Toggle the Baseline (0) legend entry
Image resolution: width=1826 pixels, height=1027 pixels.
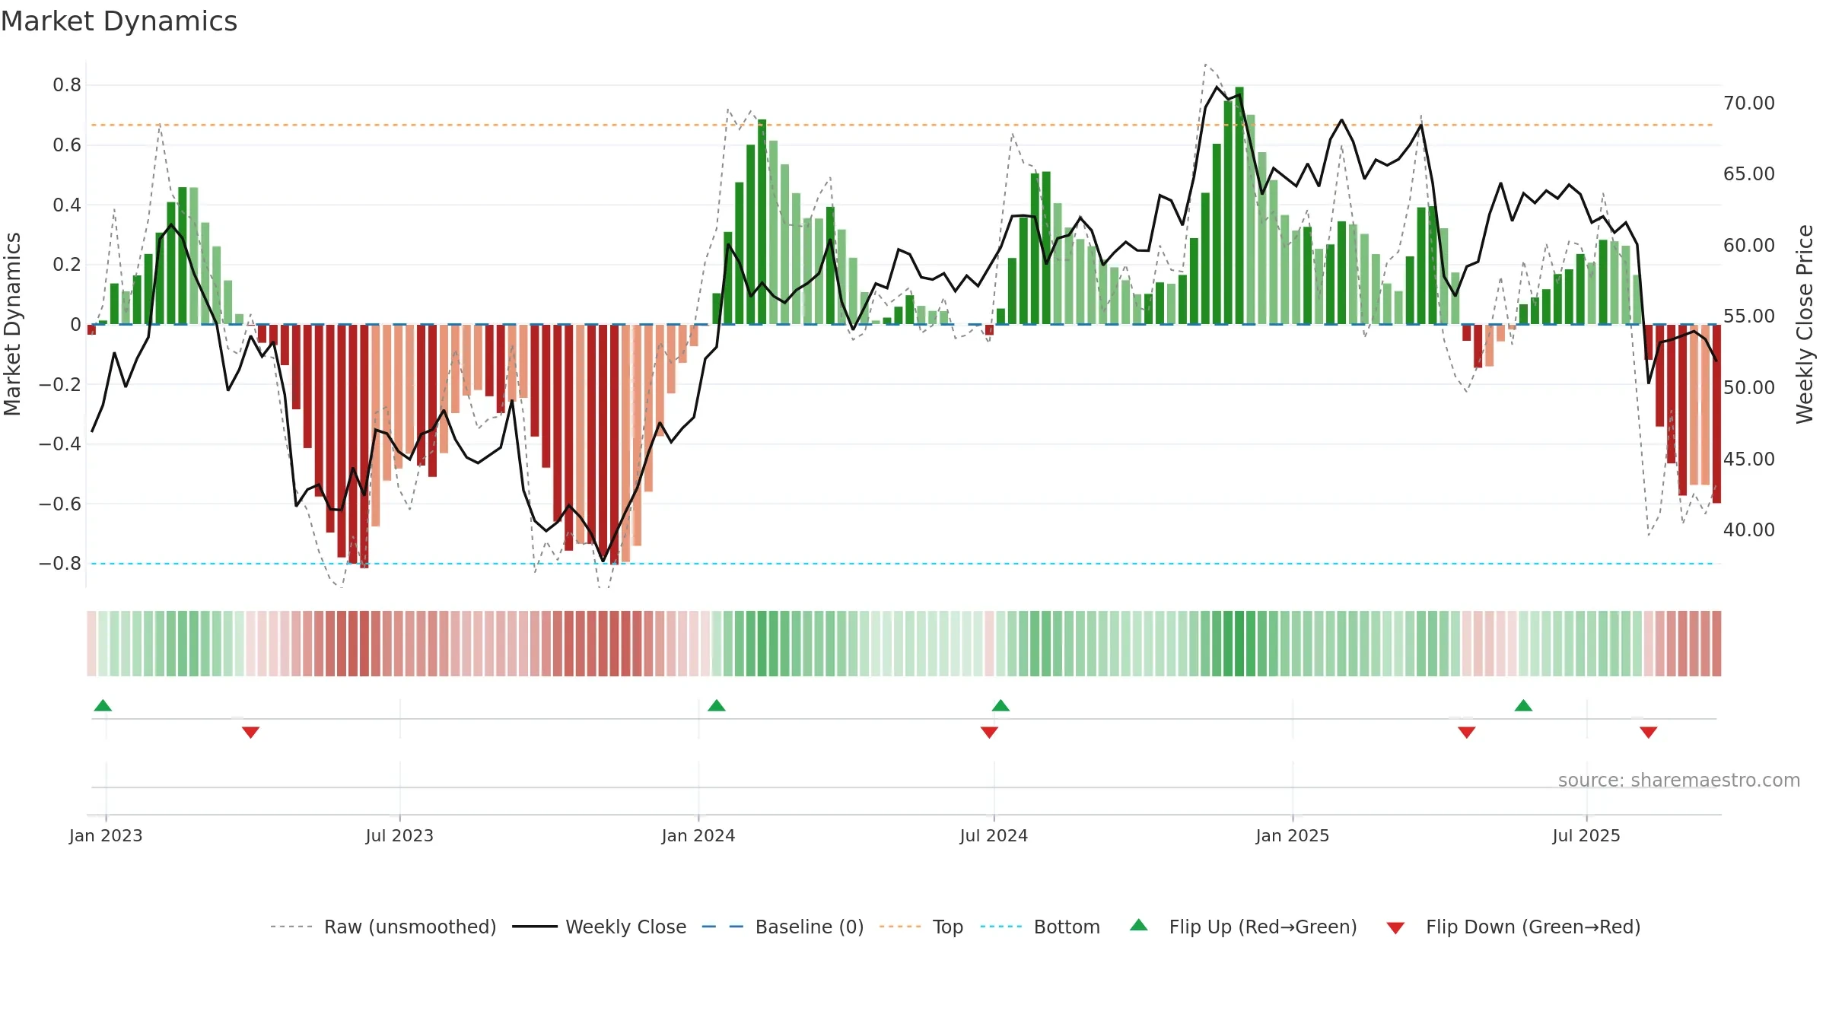pyautogui.click(x=782, y=927)
